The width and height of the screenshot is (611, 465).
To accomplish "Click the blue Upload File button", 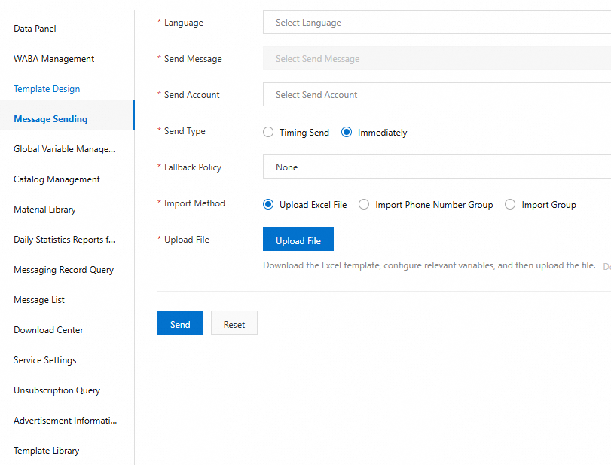I will point(298,239).
